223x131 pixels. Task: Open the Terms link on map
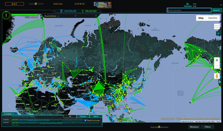pos(218,121)
